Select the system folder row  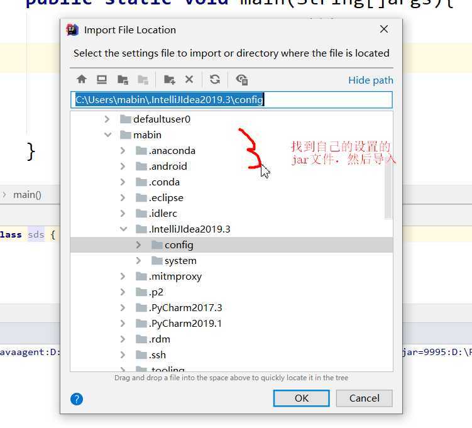coord(231,260)
